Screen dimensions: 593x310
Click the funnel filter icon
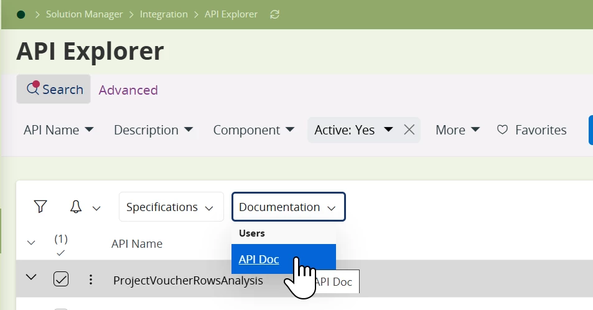coord(40,207)
